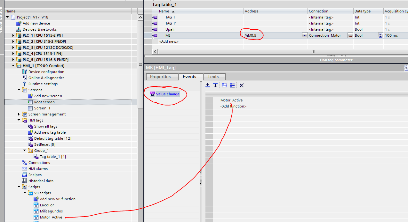Click the HMI alarms envelope icon

(25, 169)
